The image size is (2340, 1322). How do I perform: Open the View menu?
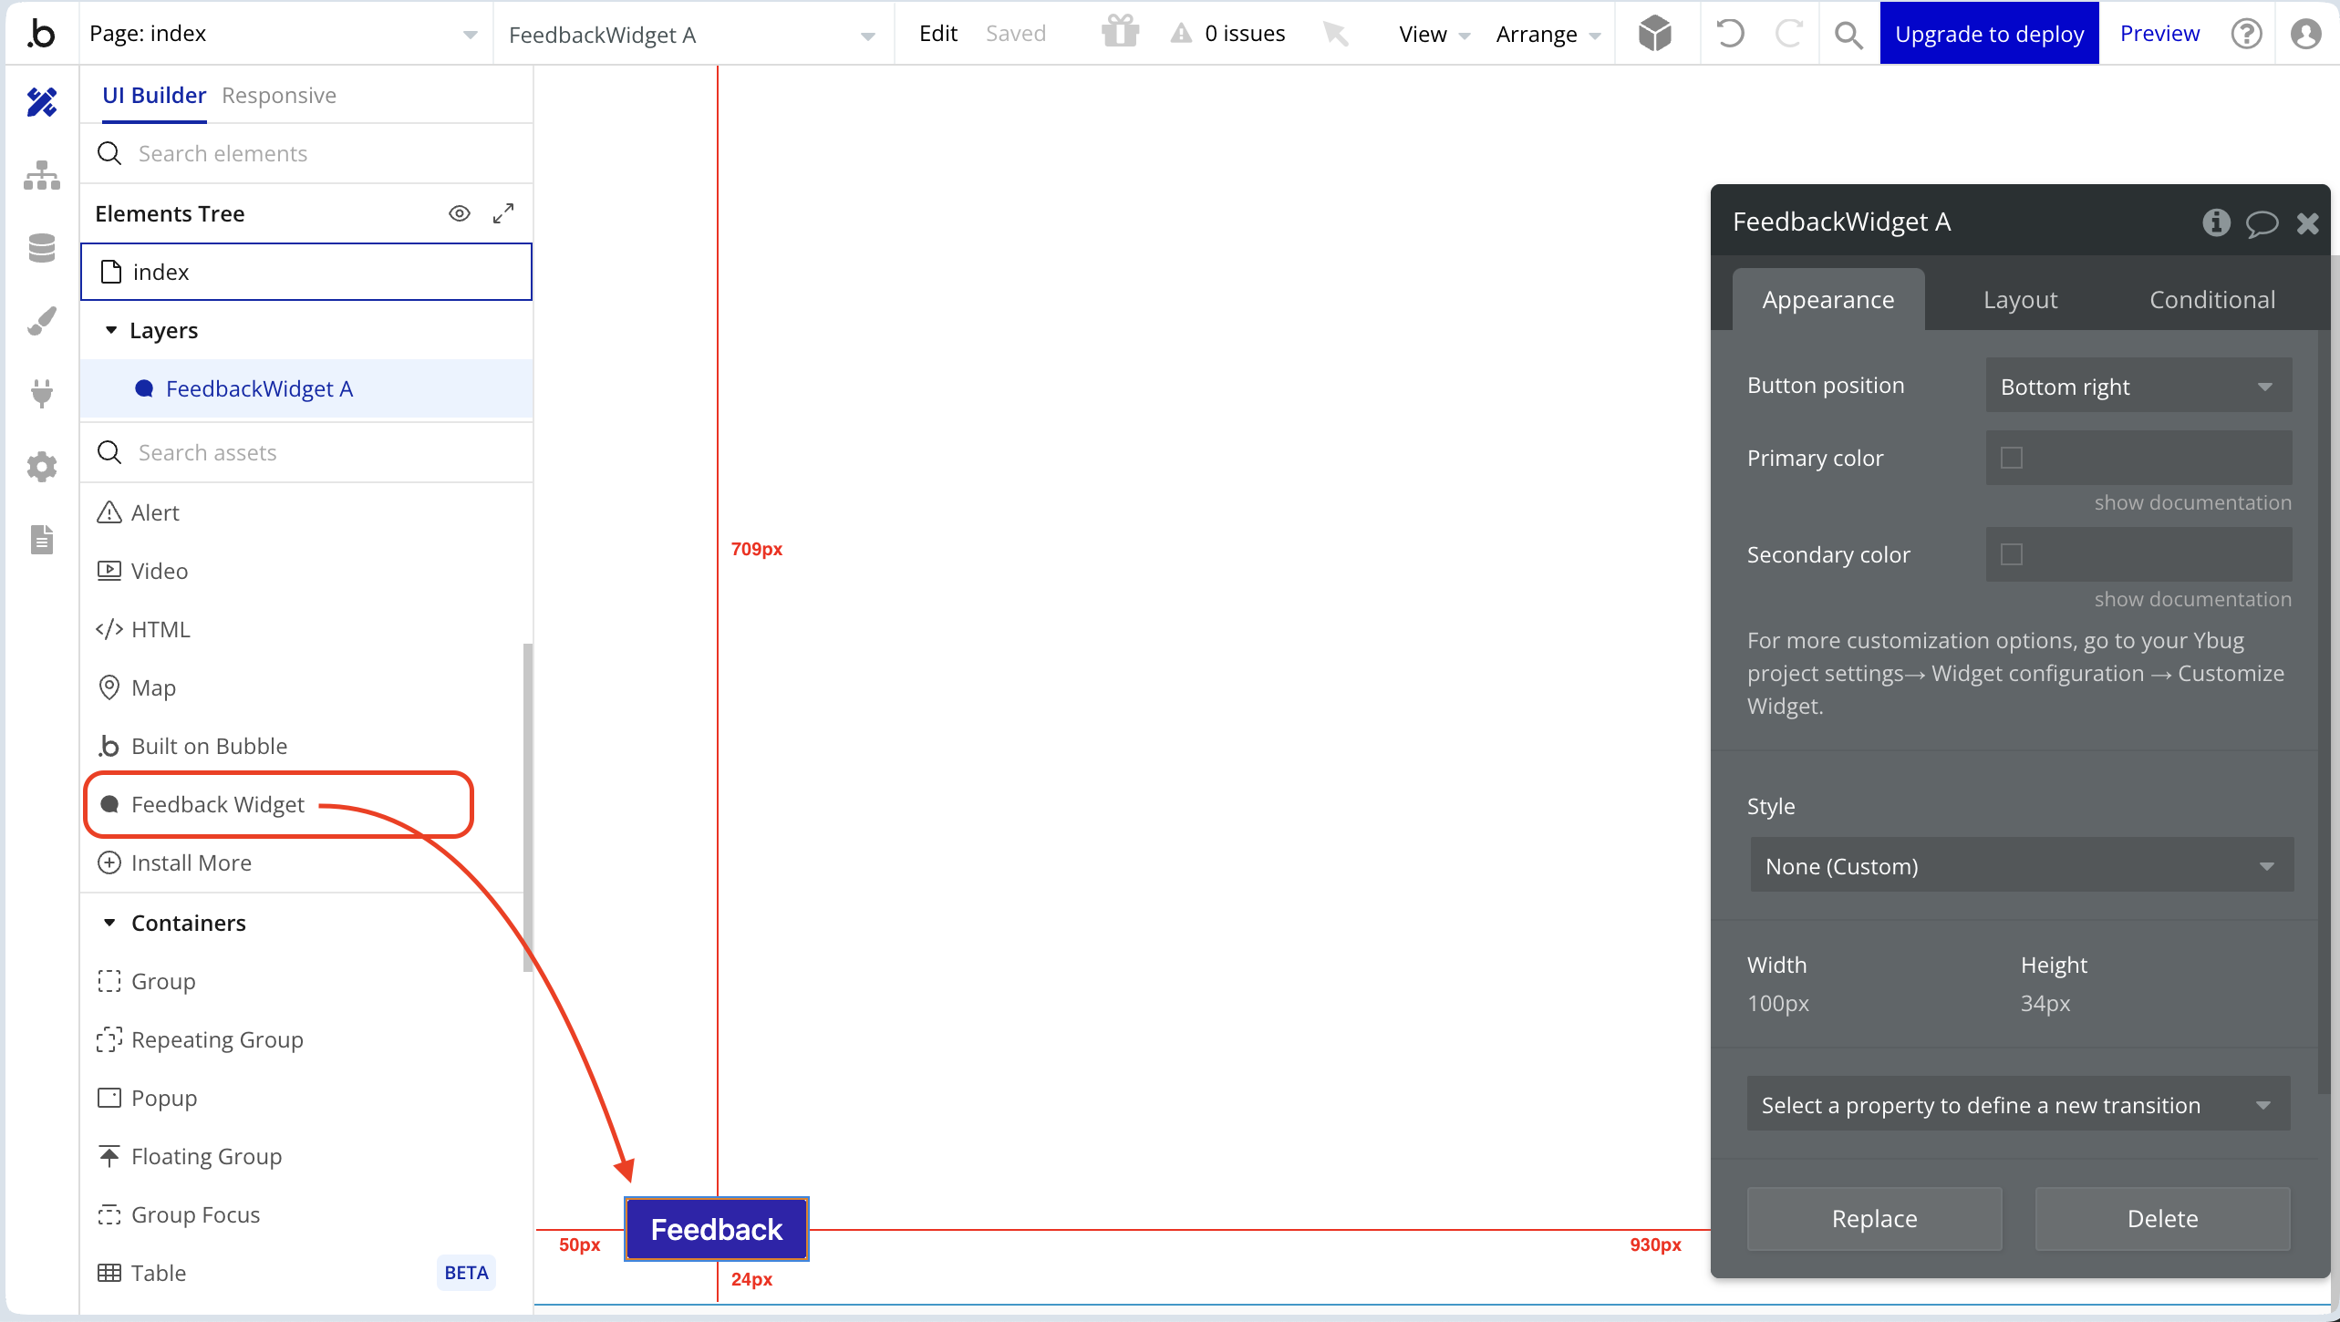click(1434, 34)
